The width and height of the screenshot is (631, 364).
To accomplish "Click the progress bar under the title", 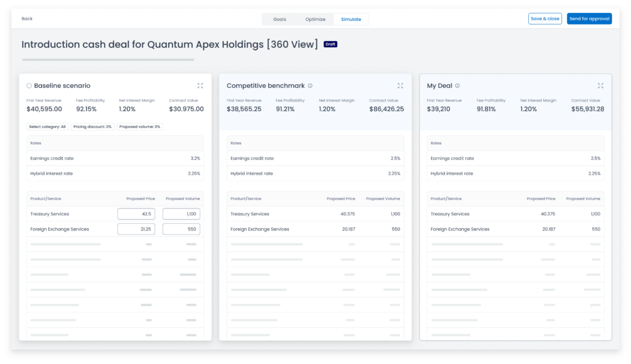I will 108,60.
